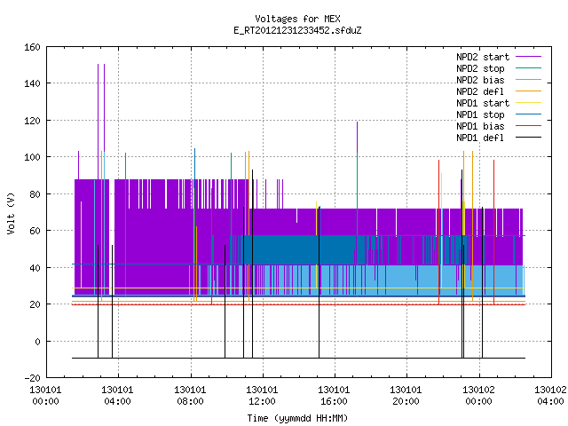Select the NPD2 bias legend label
This screenshot has height=426, width=568.
point(480,80)
